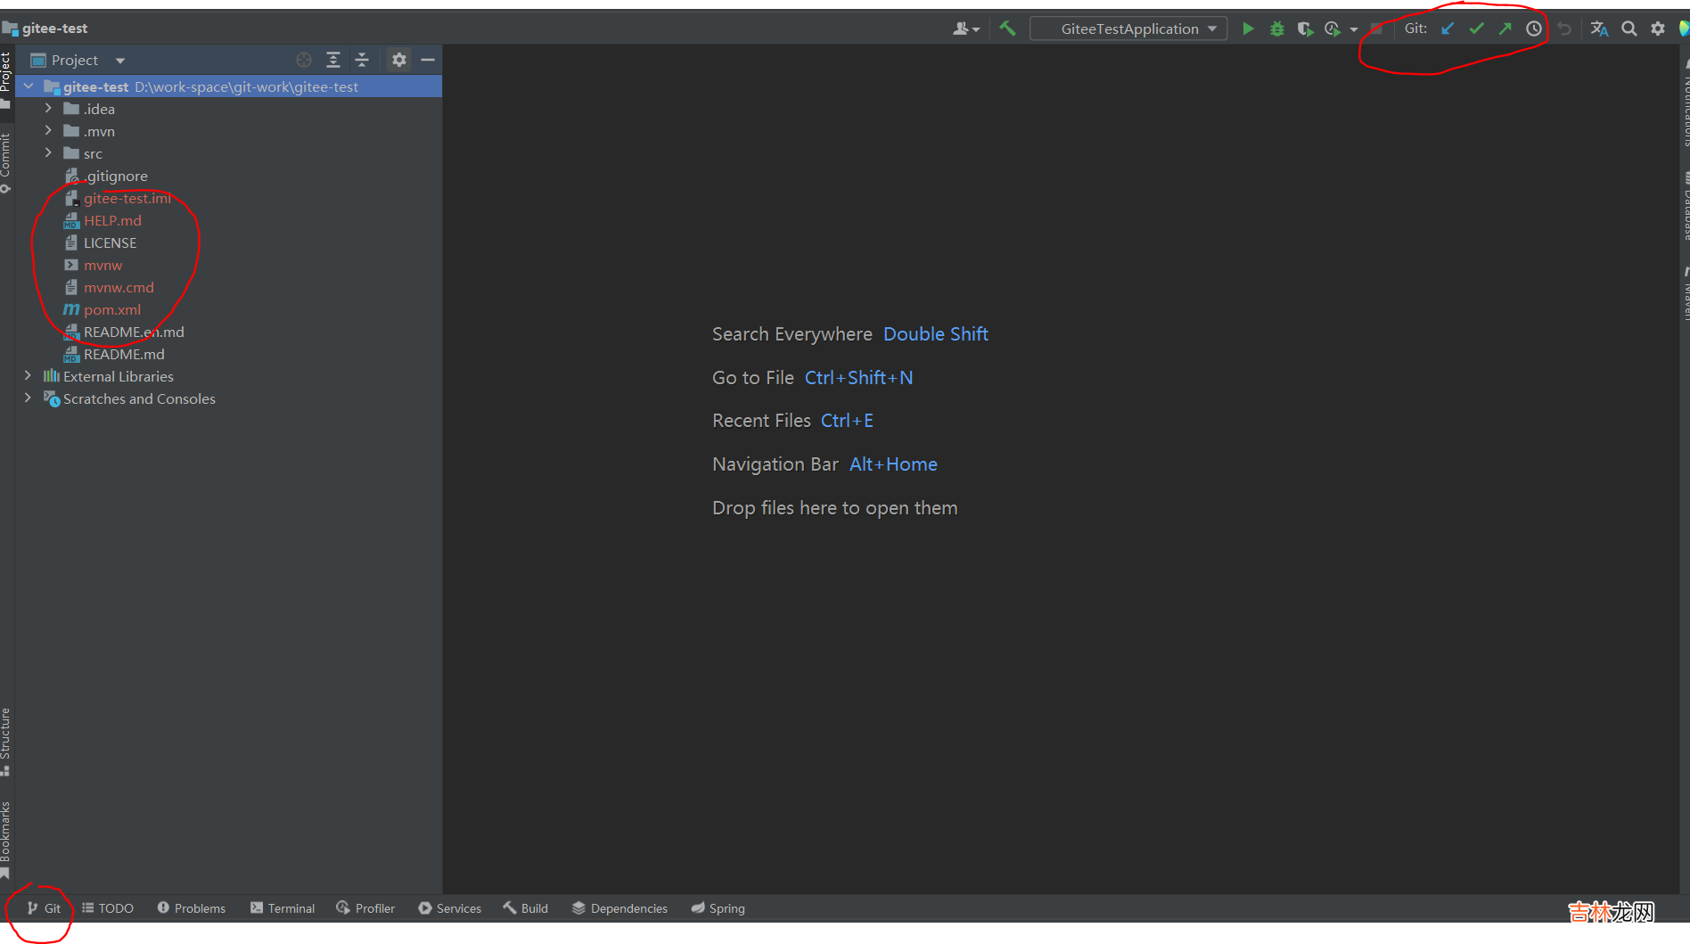Viewport: 1690px width, 944px height.
Task: Select pom.xml in the project tree
Action: (x=112, y=309)
